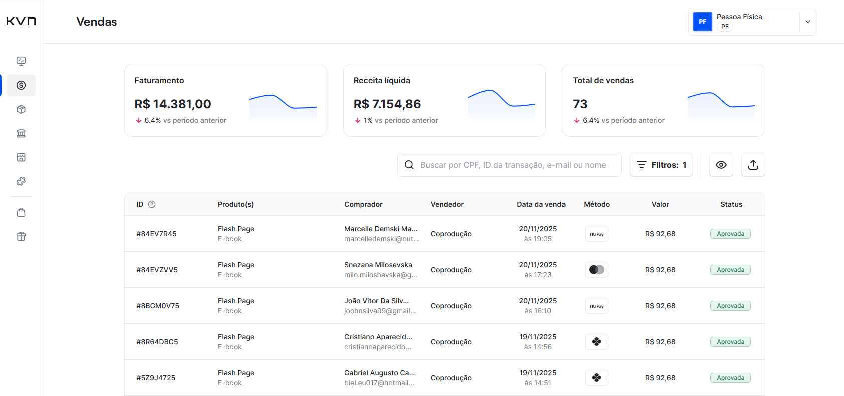Click the NuPay method icon for #8BGM0V75
This screenshot has height=396, width=844.
pyautogui.click(x=597, y=306)
